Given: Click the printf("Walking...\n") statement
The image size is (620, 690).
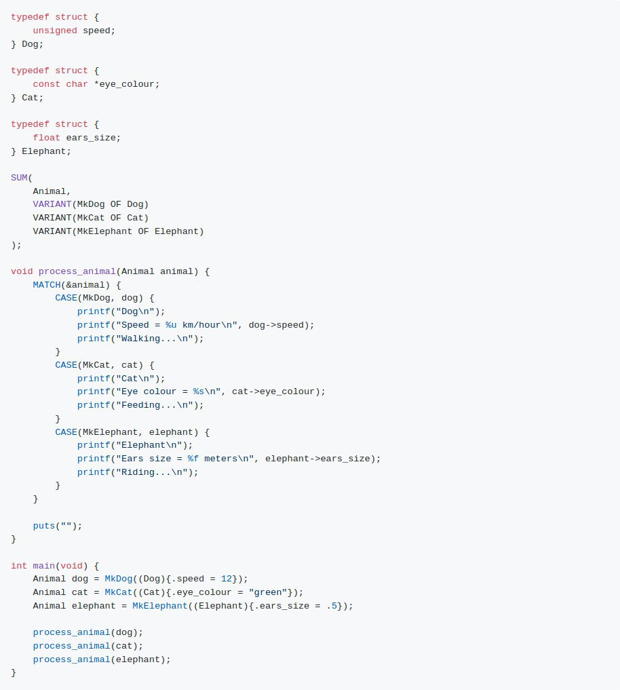Looking at the screenshot, I should click(x=140, y=339).
